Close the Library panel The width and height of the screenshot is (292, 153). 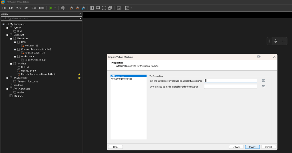point(80,14)
